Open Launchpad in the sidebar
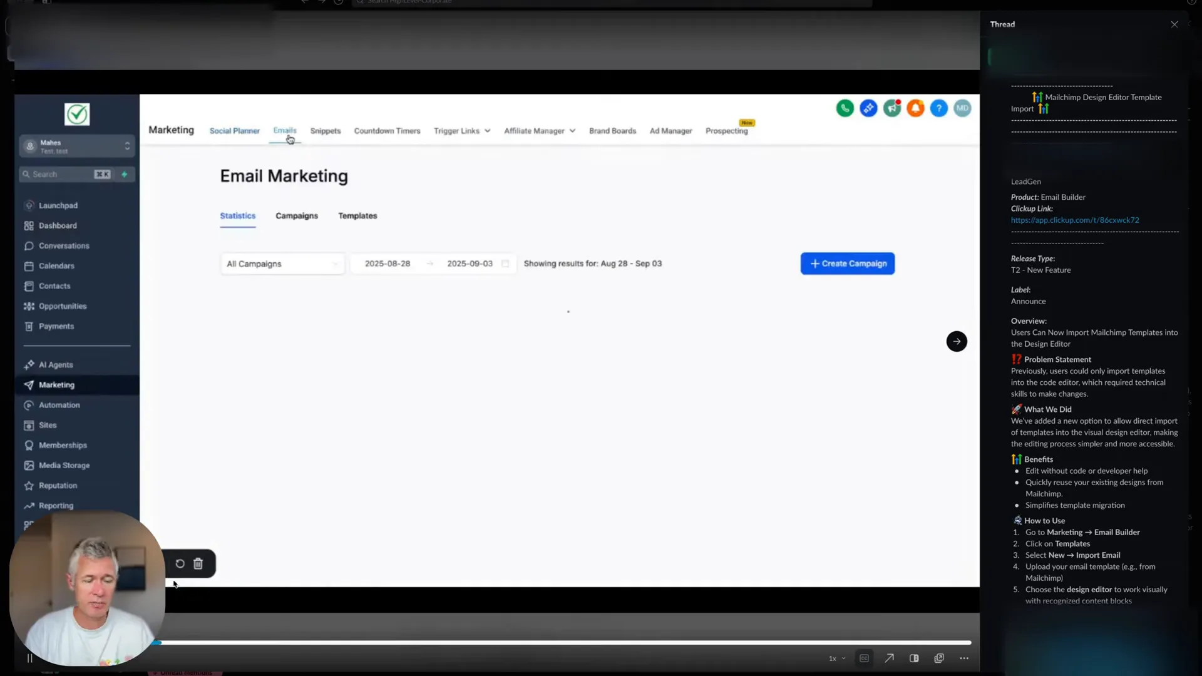The width and height of the screenshot is (1202, 676). [x=58, y=205]
